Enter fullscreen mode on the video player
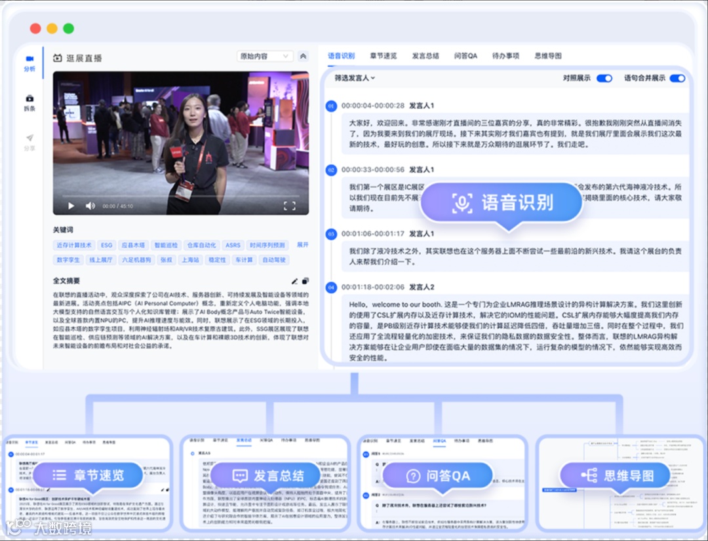Image resolution: width=708 pixels, height=541 pixels. coord(290,206)
